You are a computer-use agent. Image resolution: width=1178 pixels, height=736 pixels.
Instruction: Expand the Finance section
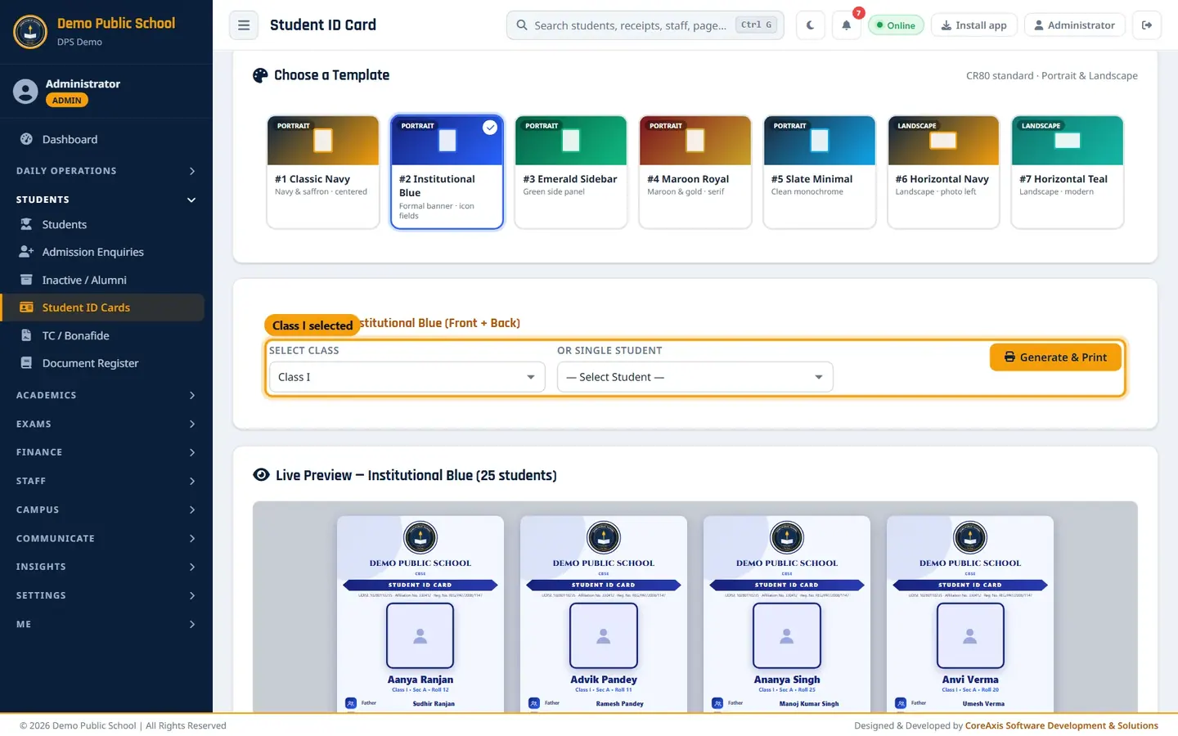(106, 452)
